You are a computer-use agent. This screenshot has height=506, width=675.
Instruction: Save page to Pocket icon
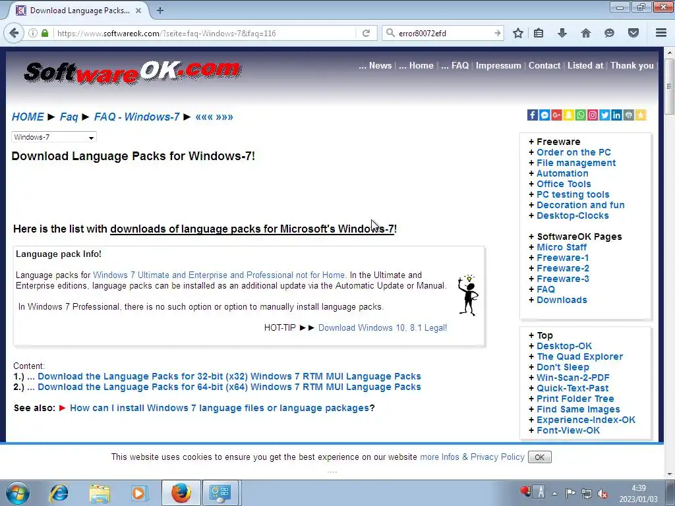click(633, 33)
